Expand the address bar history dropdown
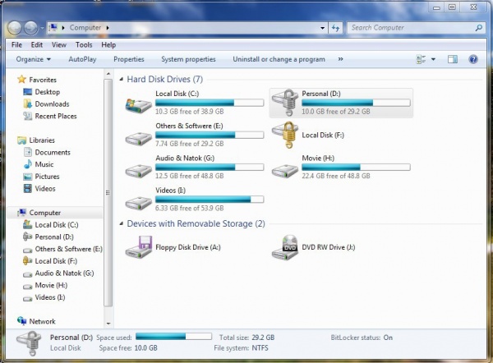 click(x=322, y=28)
